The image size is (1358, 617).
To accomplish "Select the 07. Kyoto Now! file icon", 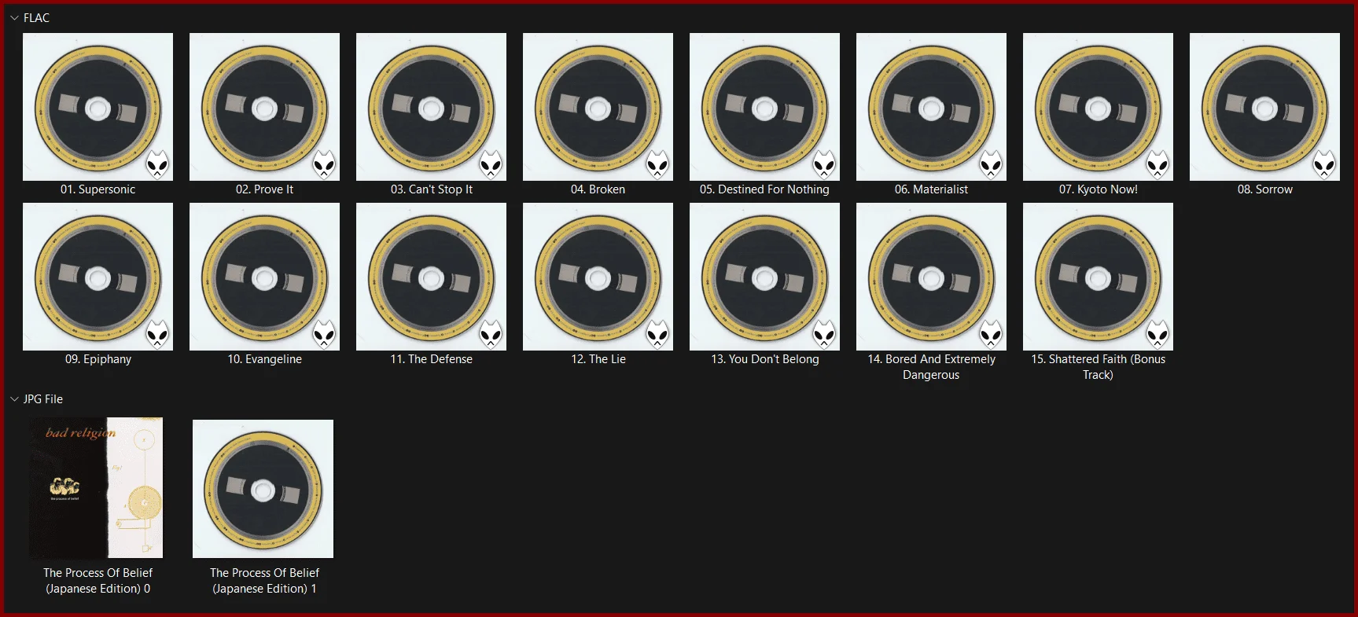I will [1098, 107].
